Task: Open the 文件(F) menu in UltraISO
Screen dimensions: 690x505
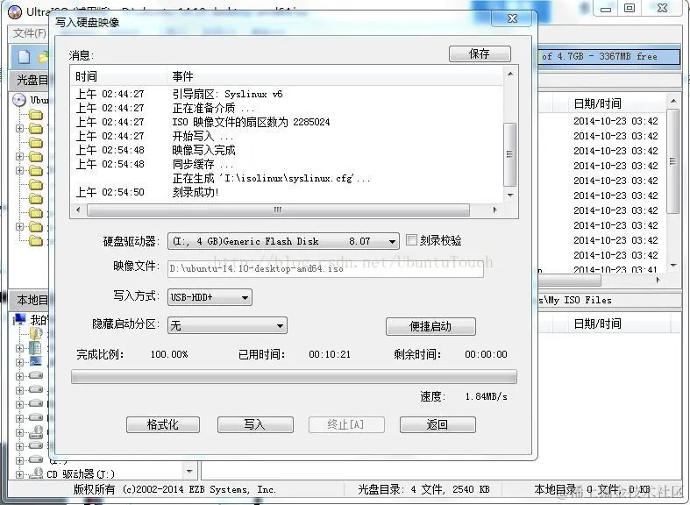Action: tap(29, 33)
